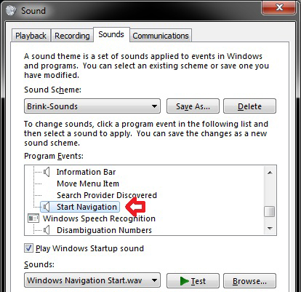Select the Information Bar event
Viewport: 301px width, 292px height.
86,172
